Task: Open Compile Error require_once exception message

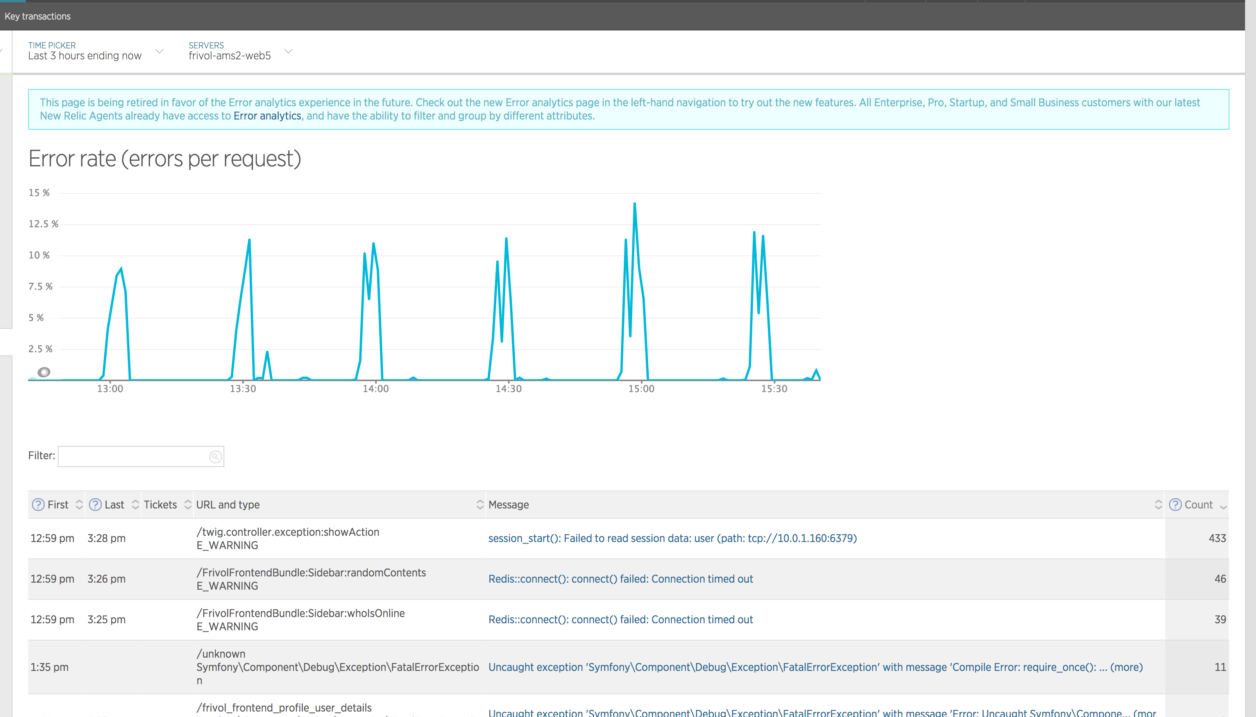Action: coord(816,667)
